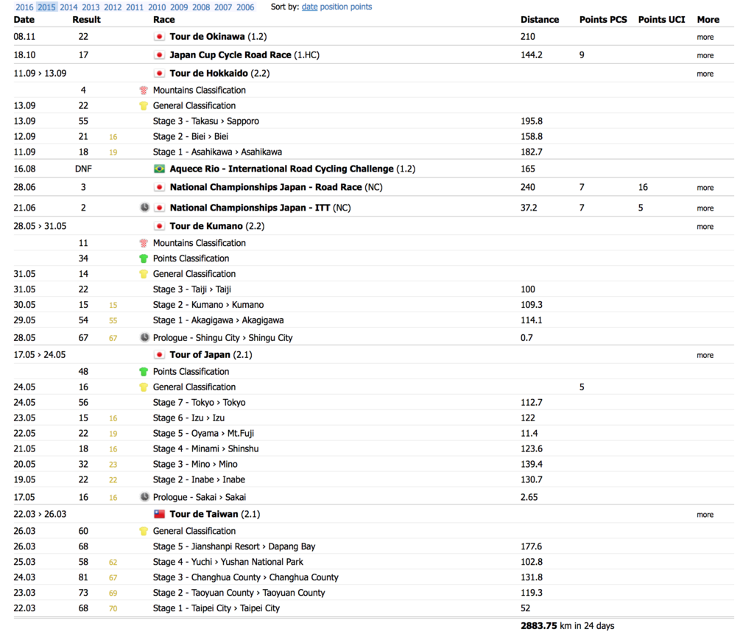Select the 2016 season tab
The width and height of the screenshot is (754, 637).
tap(24, 7)
